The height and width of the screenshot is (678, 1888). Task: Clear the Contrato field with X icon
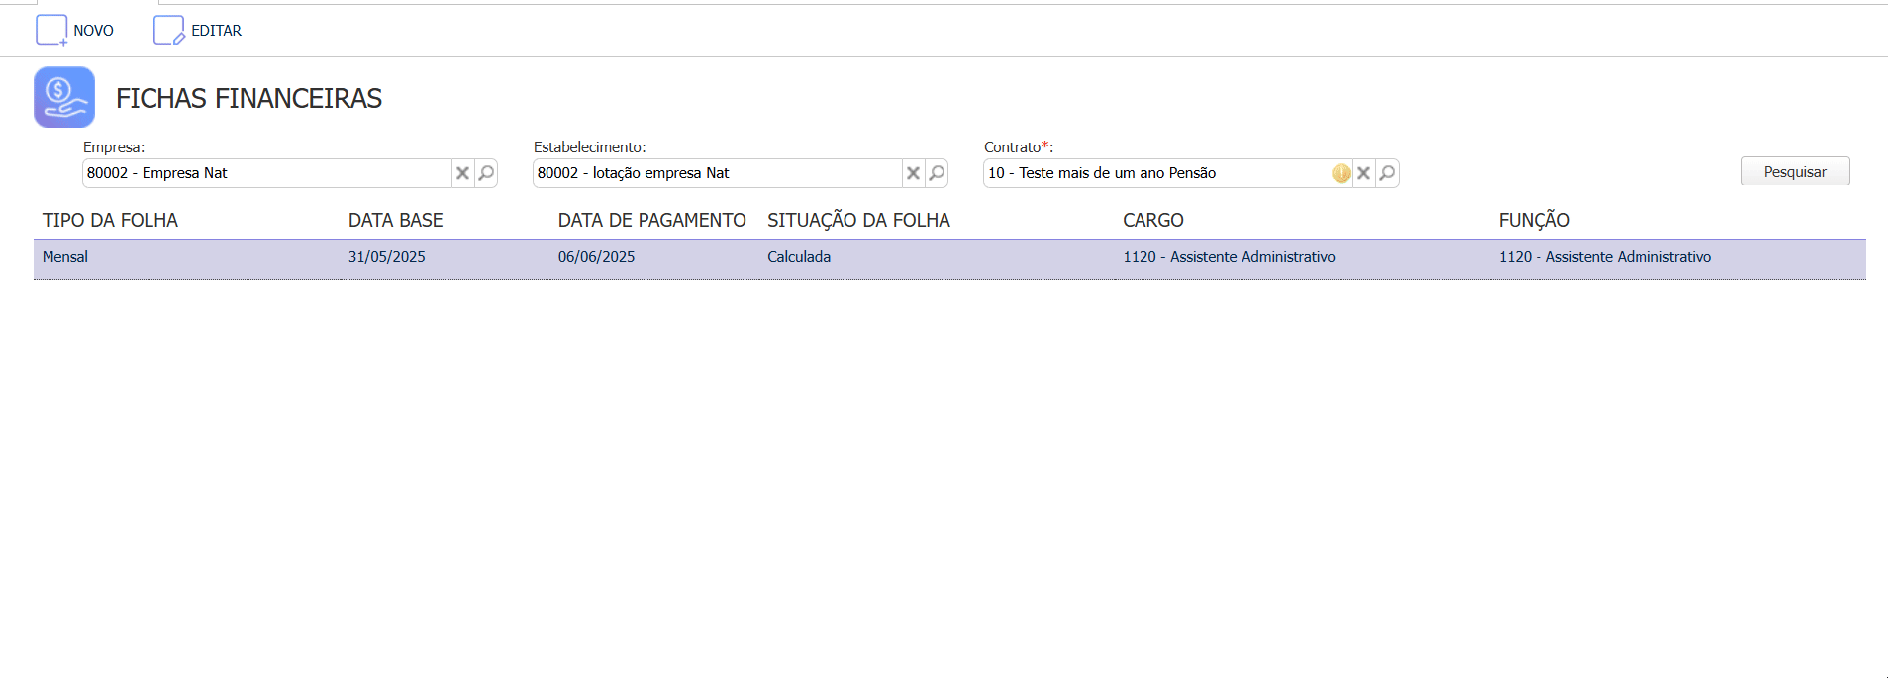click(1363, 173)
